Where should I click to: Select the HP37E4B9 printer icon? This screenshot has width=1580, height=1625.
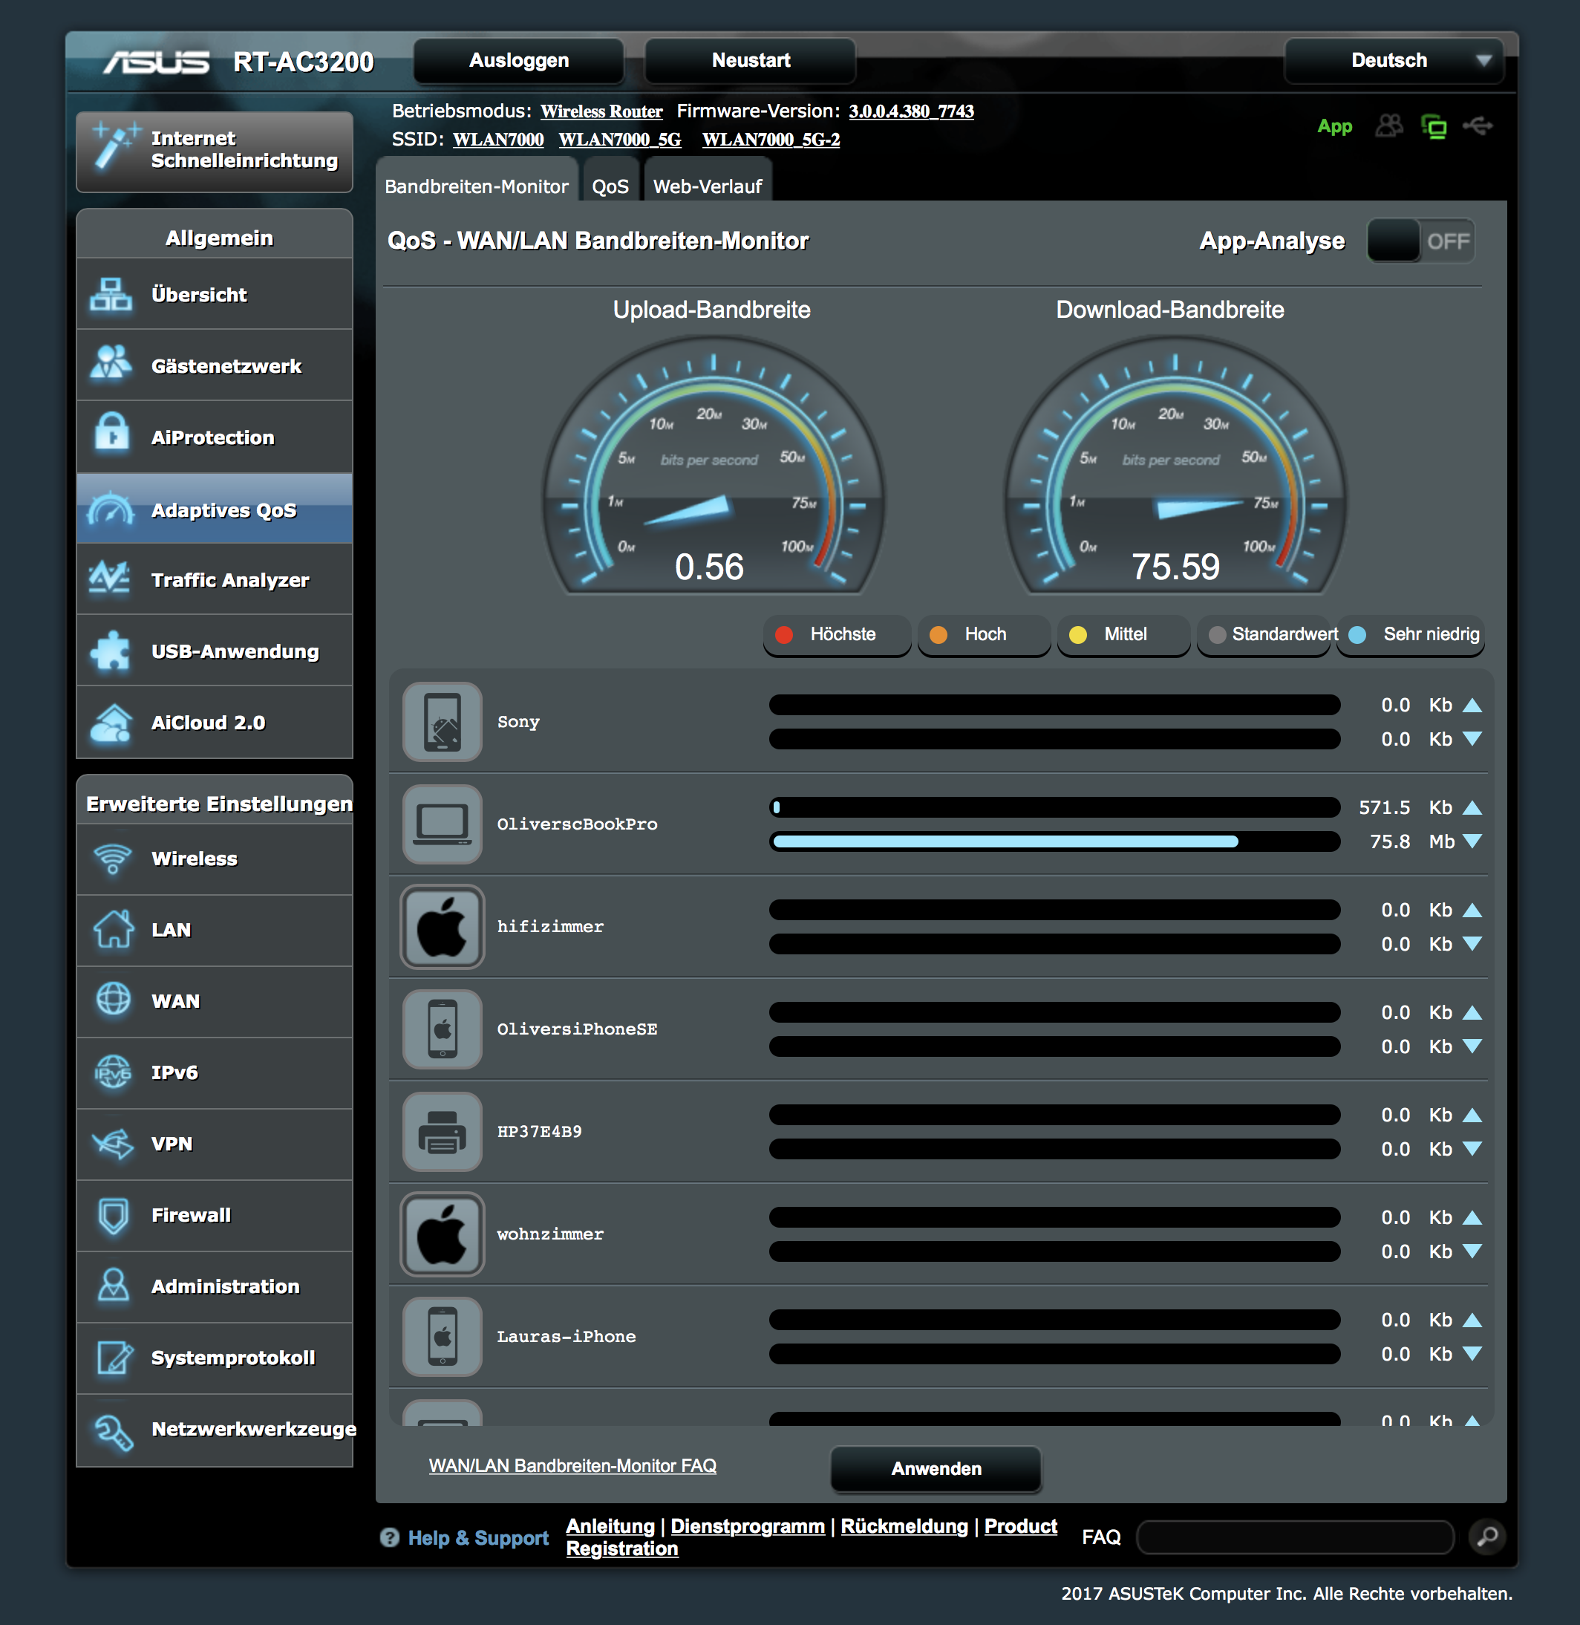pyautogui.click(x=443, y=1131)
